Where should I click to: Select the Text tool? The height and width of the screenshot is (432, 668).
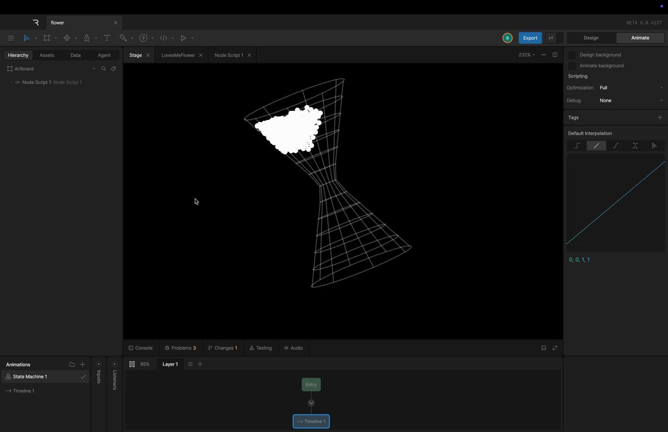coord(107,38)
